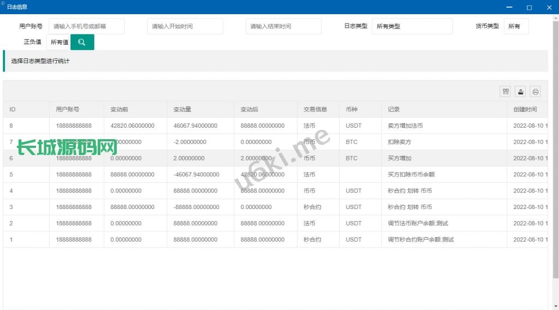Click the print table icon
This screenshot has height=310, width=559.
pos(536,92)
